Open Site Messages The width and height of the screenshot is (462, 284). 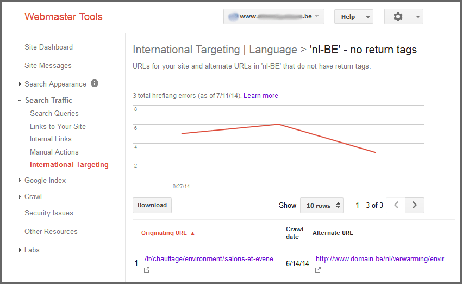point(48,65)
